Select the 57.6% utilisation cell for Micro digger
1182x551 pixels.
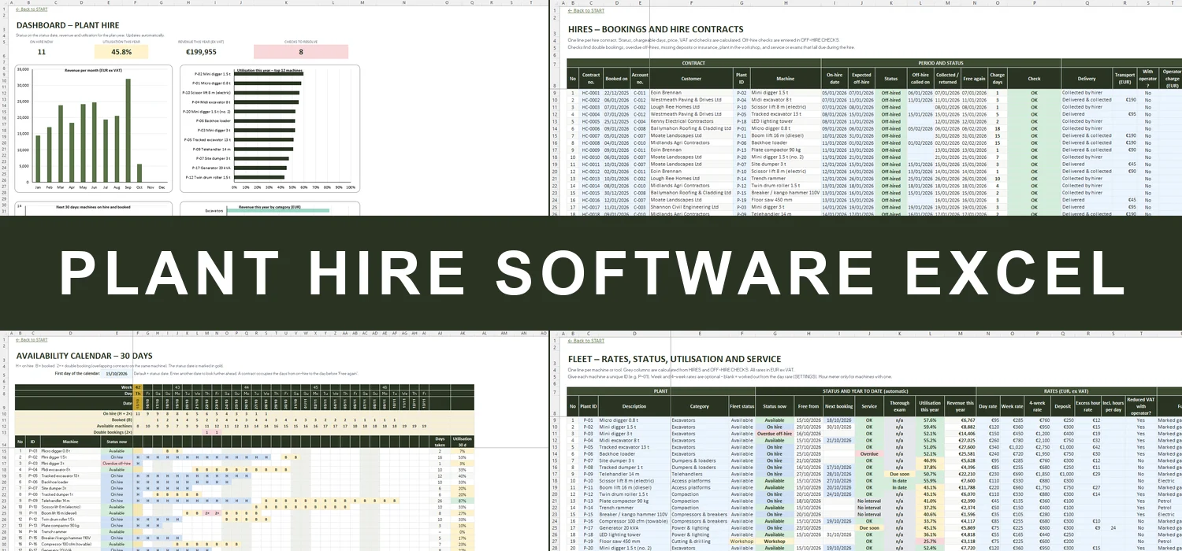click(x=930, y=420)
